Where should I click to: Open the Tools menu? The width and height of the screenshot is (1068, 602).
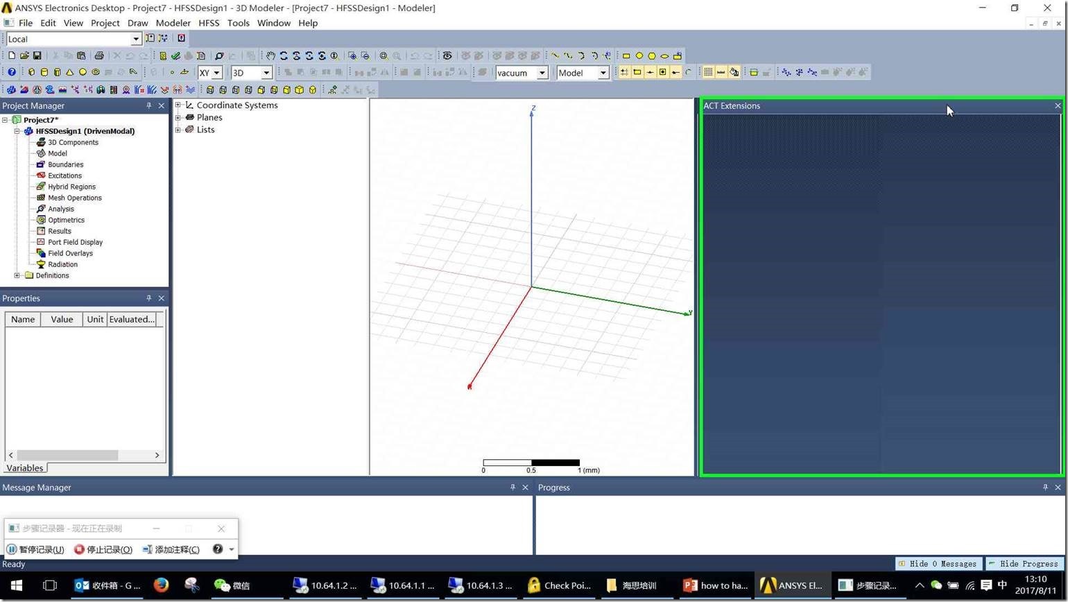coord(238,23)
